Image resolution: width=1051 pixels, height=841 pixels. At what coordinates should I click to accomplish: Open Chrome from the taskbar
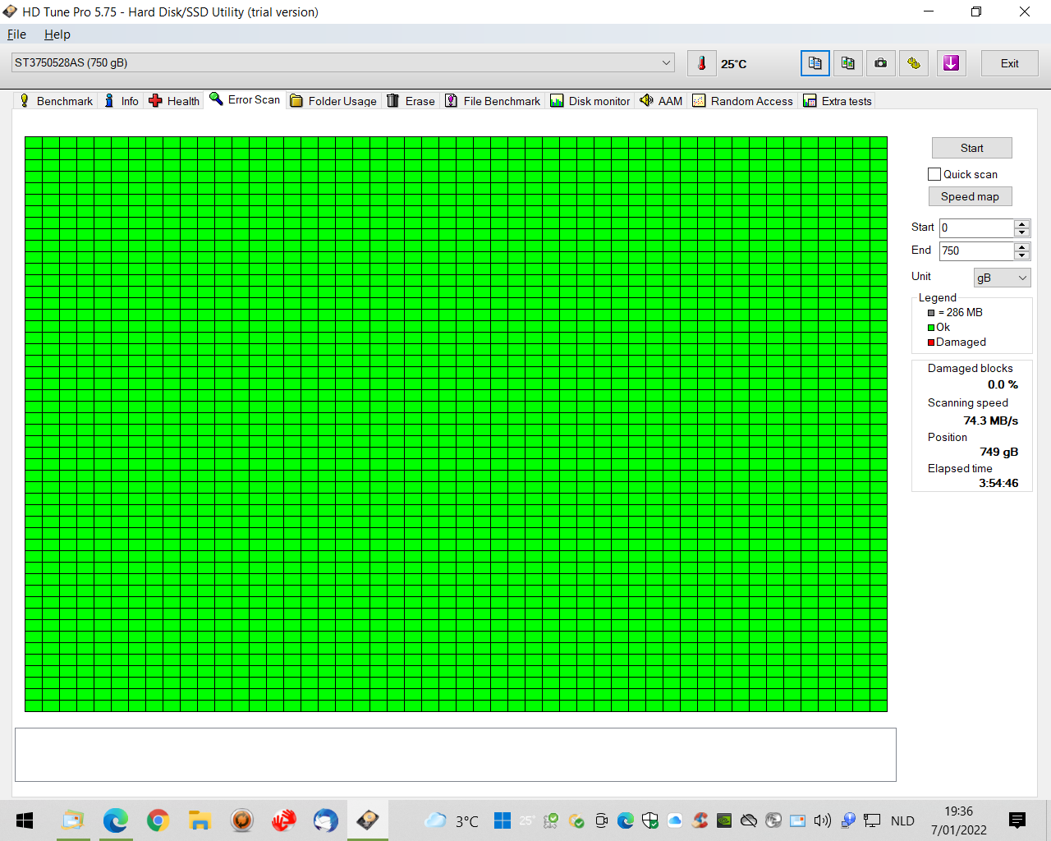click(x=158, y=820)
